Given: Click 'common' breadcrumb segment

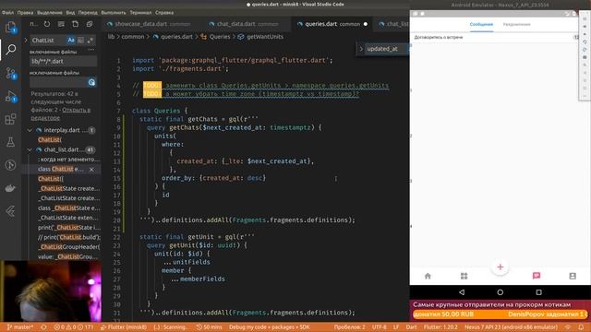Looking at the screenshot, I should 133,37.
